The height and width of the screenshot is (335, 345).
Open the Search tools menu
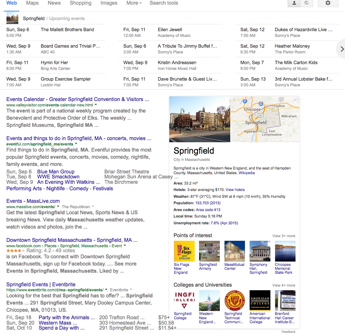[164, 3]
